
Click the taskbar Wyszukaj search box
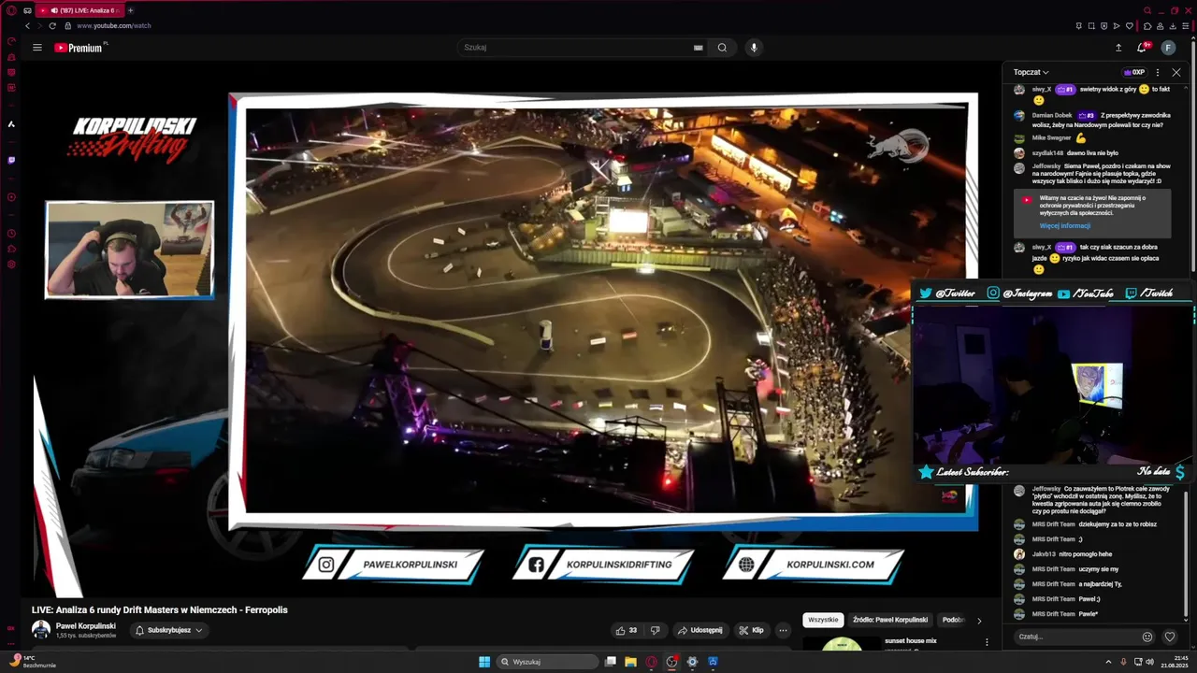click(x=547, y=662)
